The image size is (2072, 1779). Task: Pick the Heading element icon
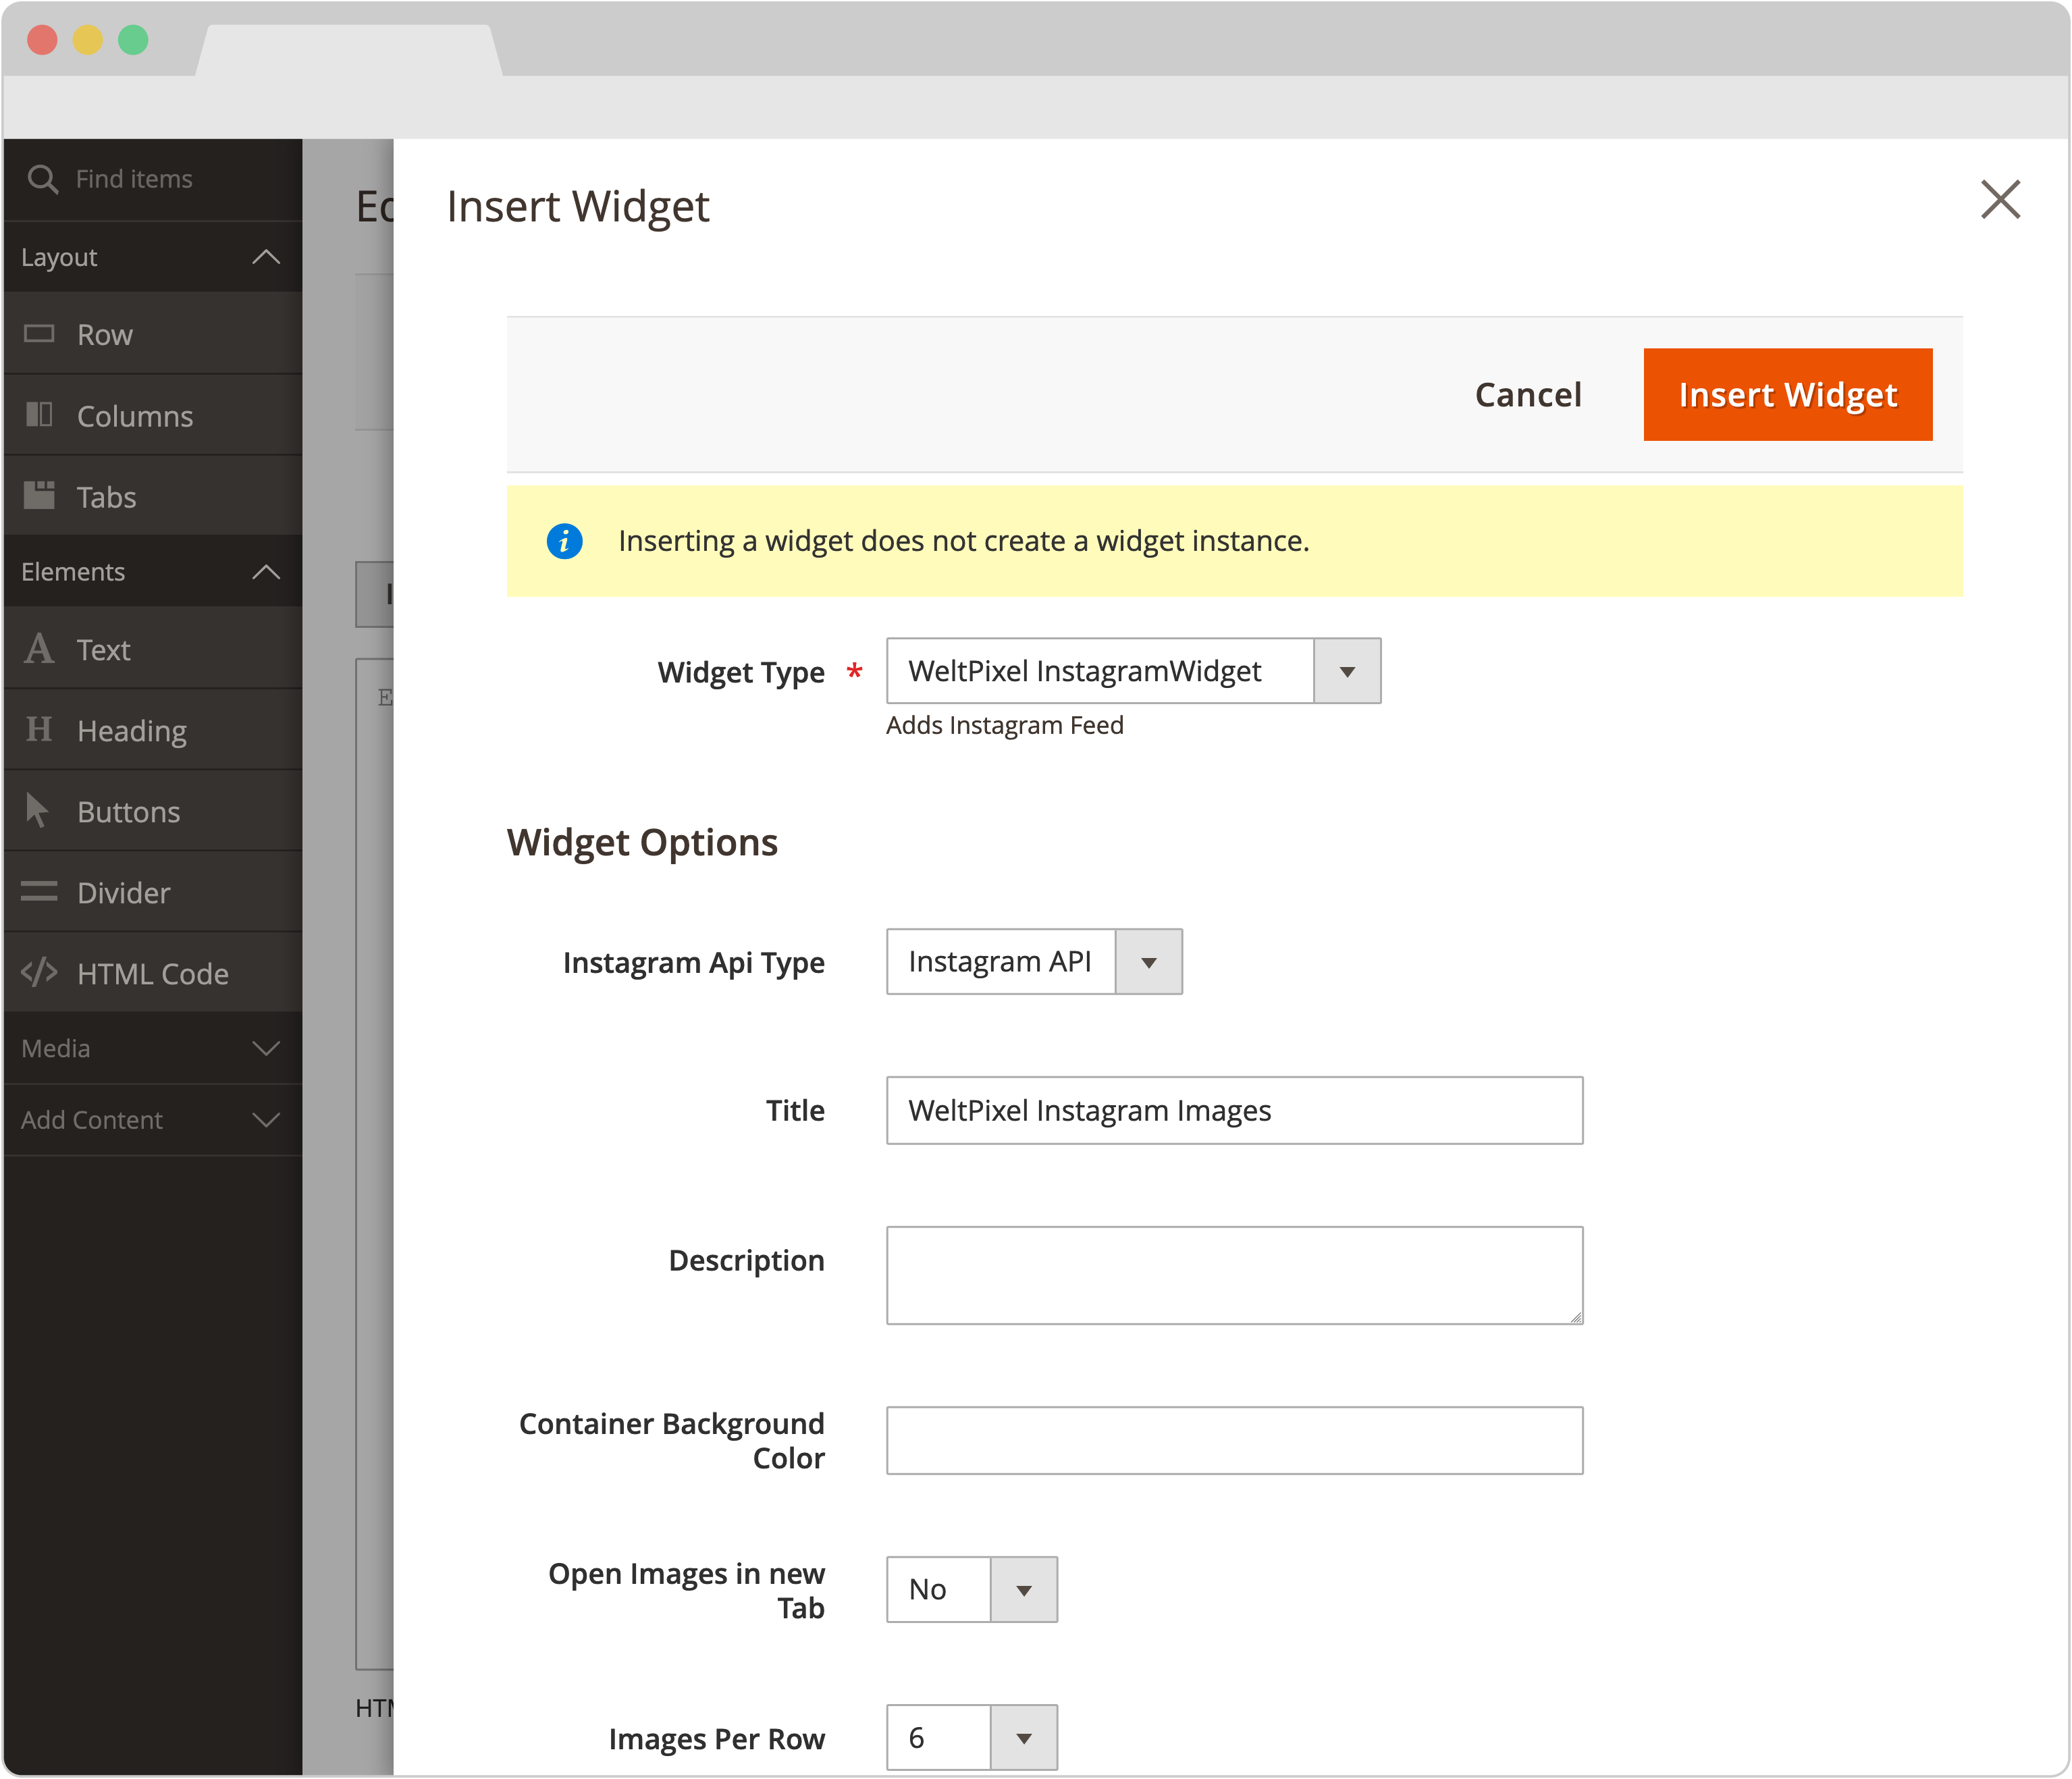tap(39, 730)
